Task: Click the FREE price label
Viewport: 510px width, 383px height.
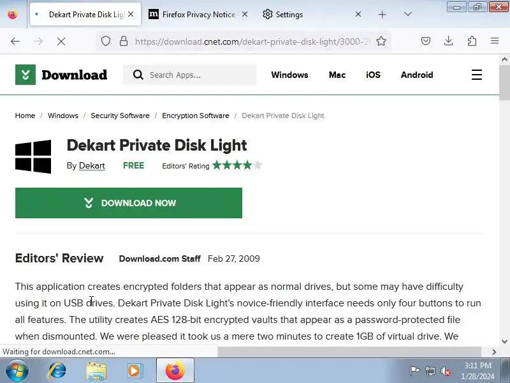Action: coord(133,165)
